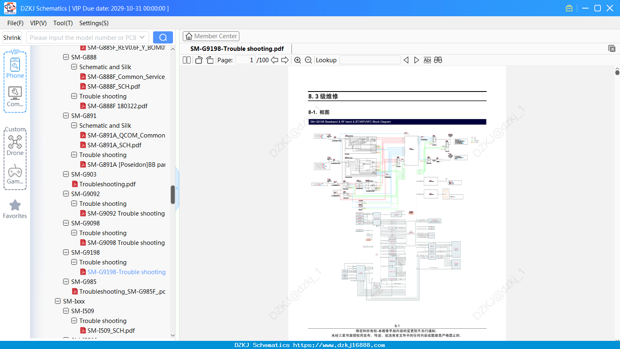
Task: Open SM-G9098 Trouble shooting file
Action: click(126, 242)
